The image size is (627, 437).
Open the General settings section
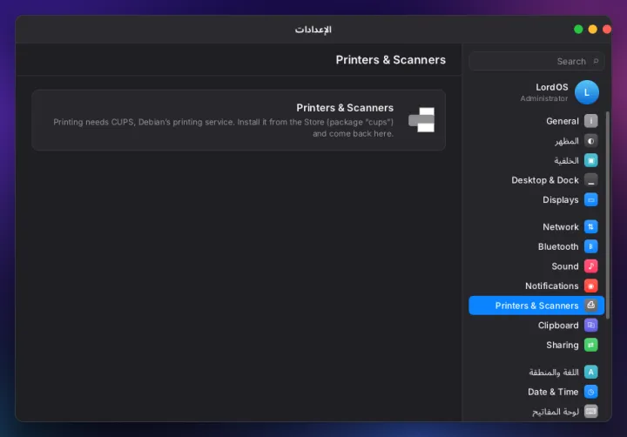click(x=536, y=121)
